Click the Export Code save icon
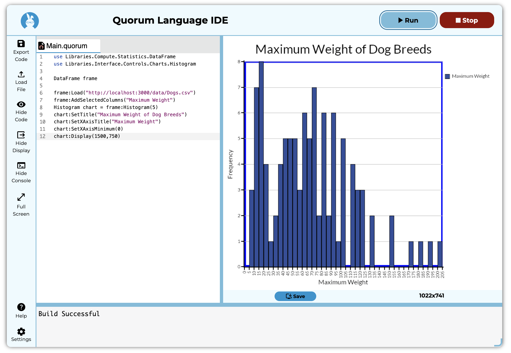Viewport: 511px width, 353px height. pyautogui.click(x=21, y=44)
